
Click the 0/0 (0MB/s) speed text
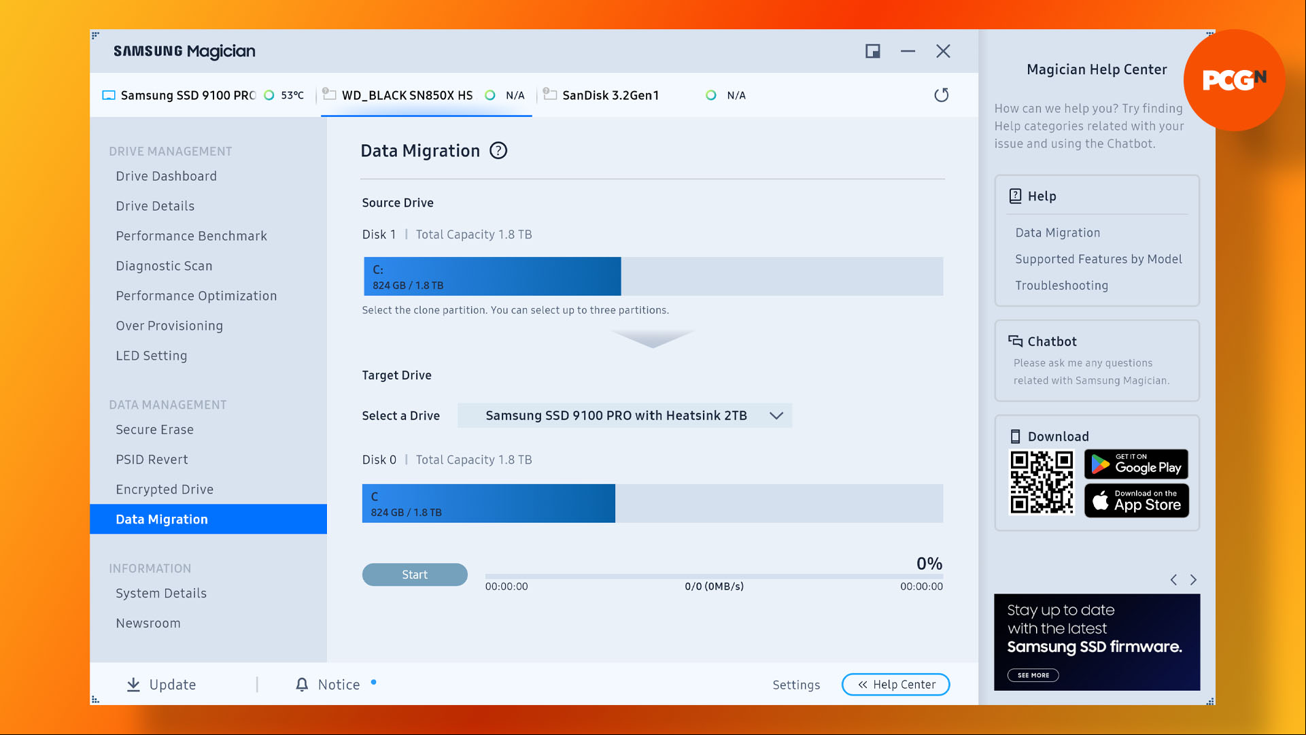pyautogui.click(x=714, y=586)
